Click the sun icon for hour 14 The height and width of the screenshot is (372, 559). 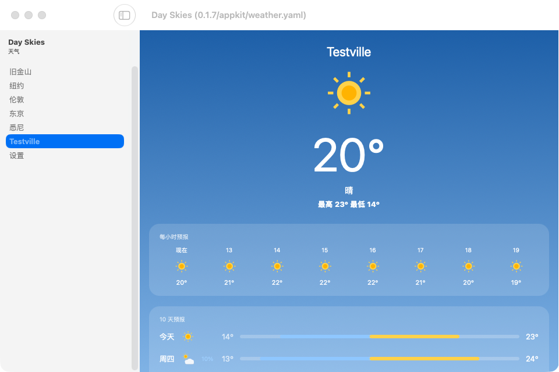277,266
